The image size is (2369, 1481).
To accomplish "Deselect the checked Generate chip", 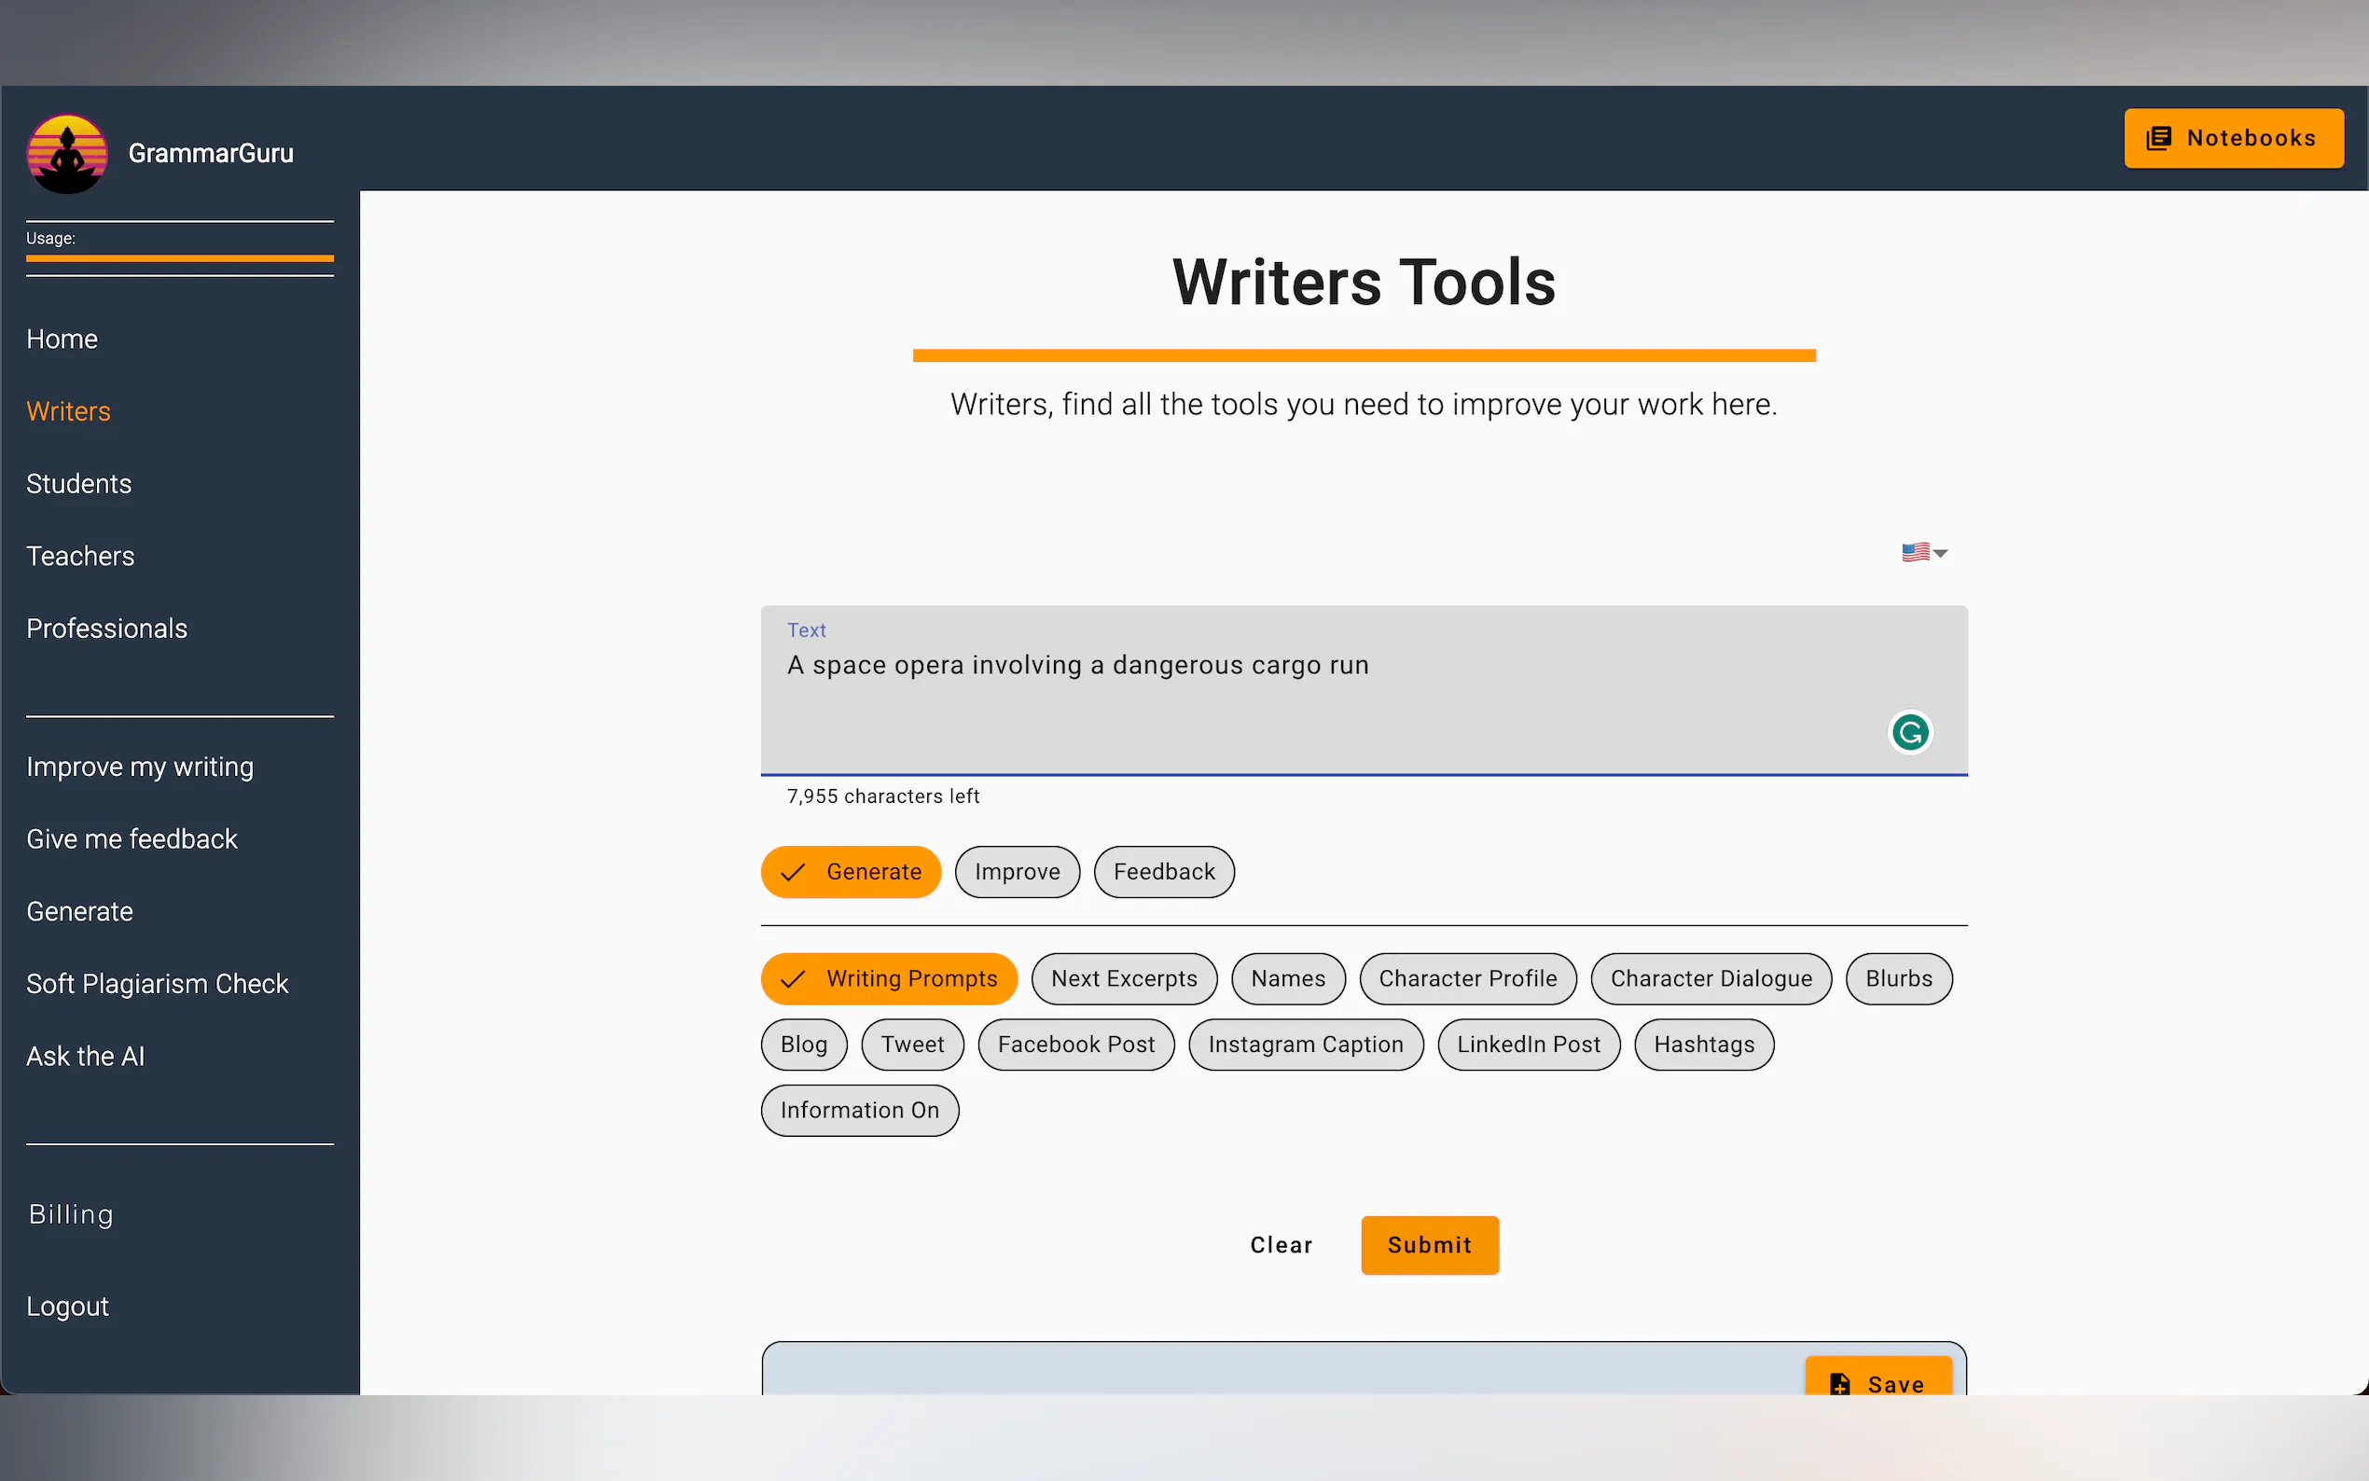I will coord(850,872).
